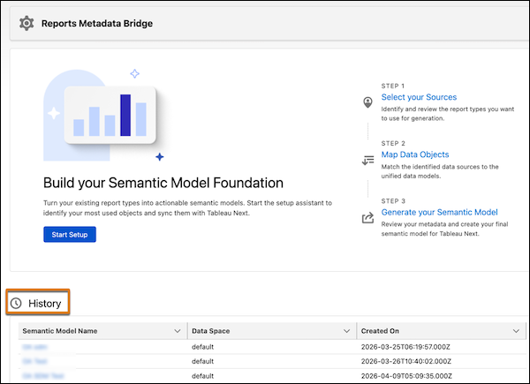Open the Map Data Objects link
530x384 pixels.
click(x=415, y=154)
